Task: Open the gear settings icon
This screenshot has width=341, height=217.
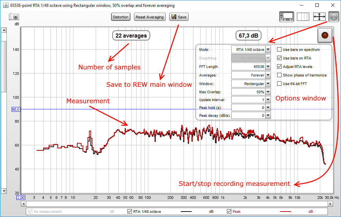Action: point(333,17)
